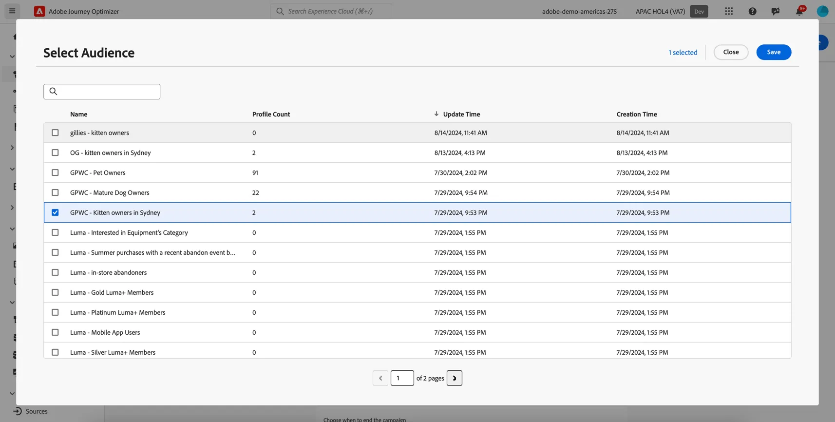The width and height of the screenshot is (835, 422).
Task: Sort by the Profile Count header
Action: 271,114
